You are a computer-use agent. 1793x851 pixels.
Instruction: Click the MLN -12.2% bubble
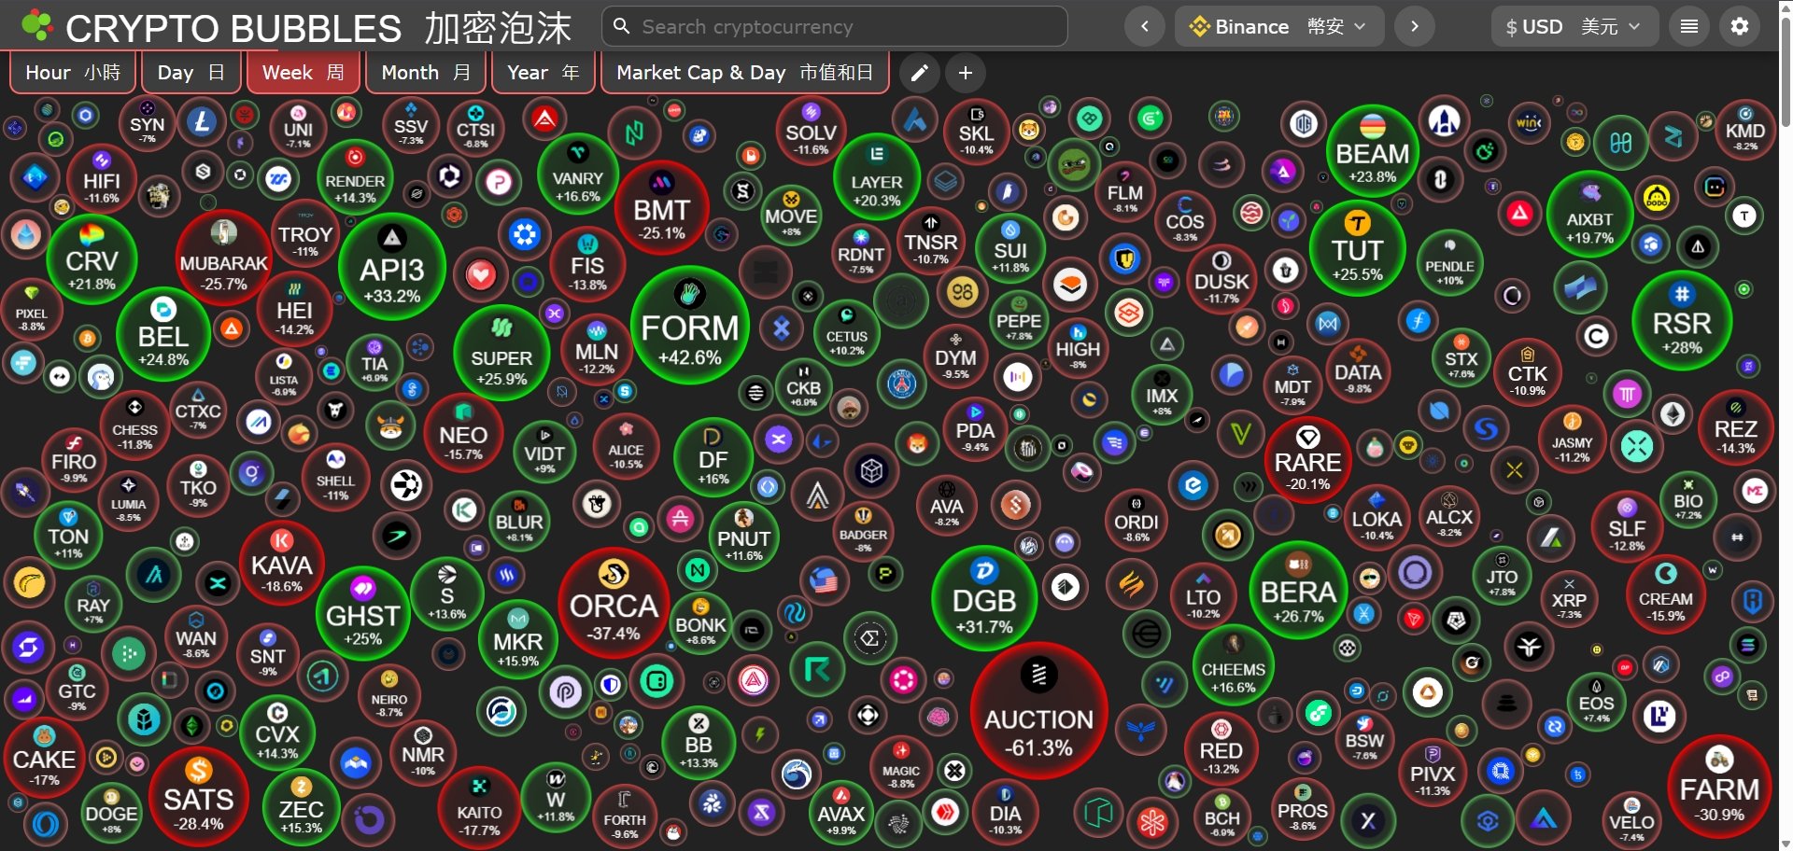(x=597, y=349)
